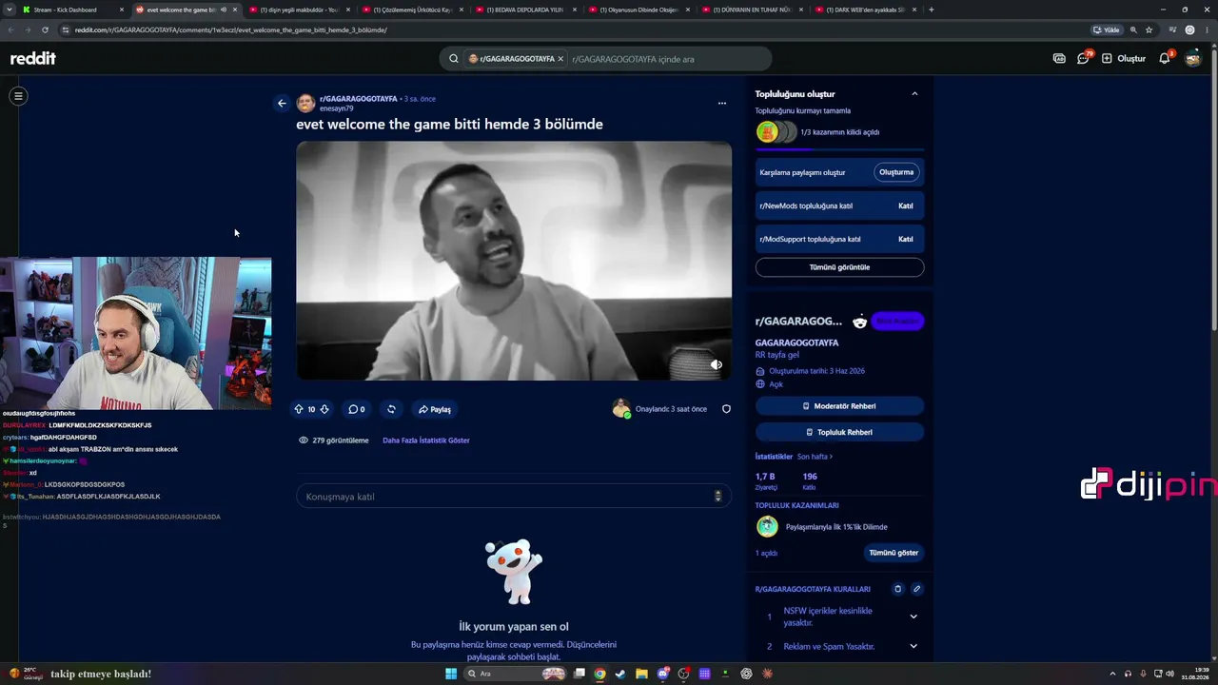Image resolution: width=1218 pixels, height=685 pixels.
Task: Open Reddit notifications bell
Action: [x=1165, y=58]
